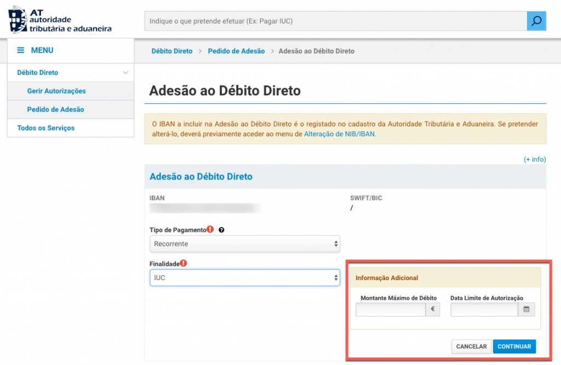
Task: Click the (+ info) link
Action: [535, 159]
